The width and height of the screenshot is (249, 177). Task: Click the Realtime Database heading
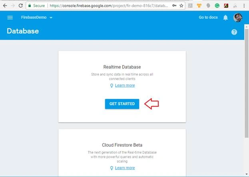pyautogui.click(x=122, y=67)
